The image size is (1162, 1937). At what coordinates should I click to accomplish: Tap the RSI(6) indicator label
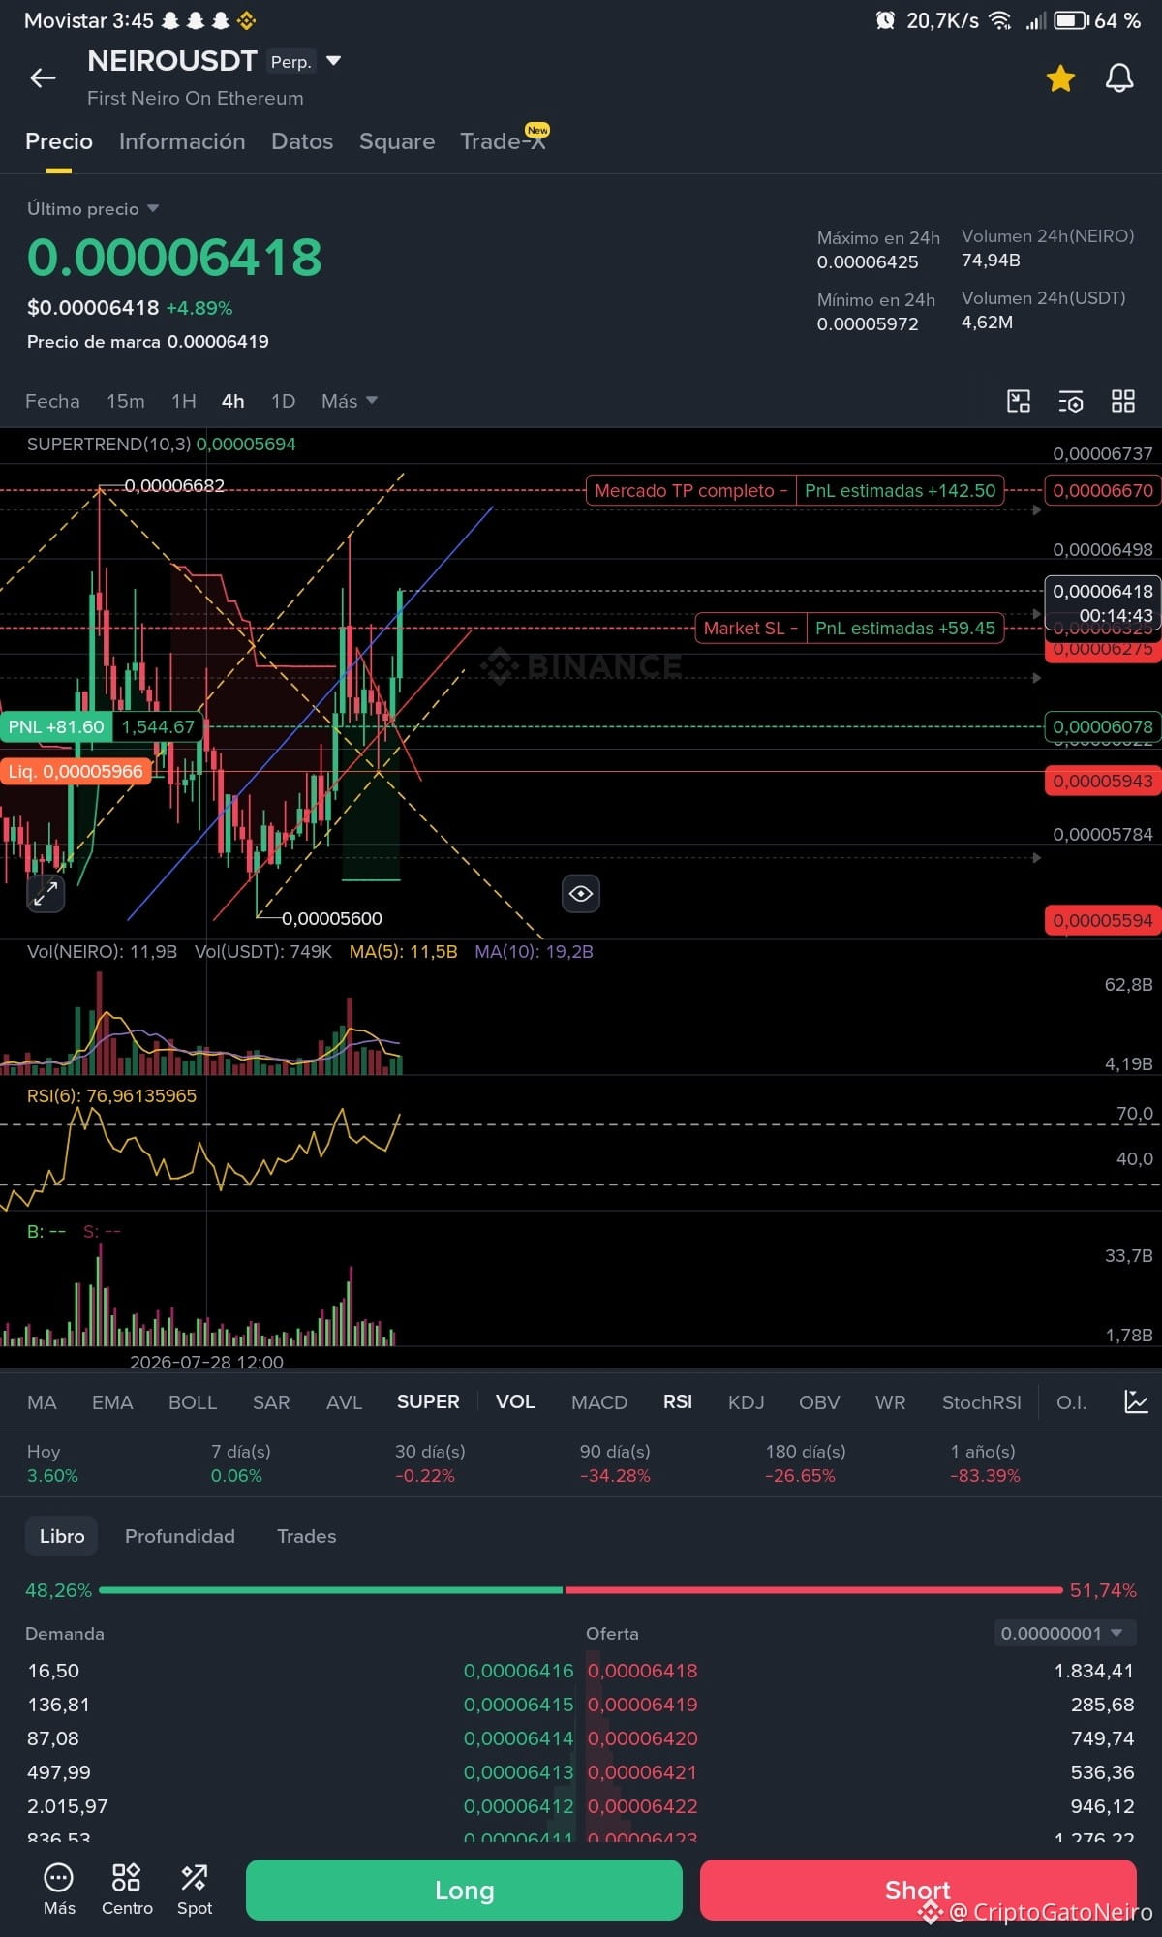coord(111,1095)
